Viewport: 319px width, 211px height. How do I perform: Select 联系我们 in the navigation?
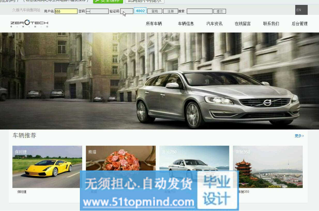tap(271, 24)
